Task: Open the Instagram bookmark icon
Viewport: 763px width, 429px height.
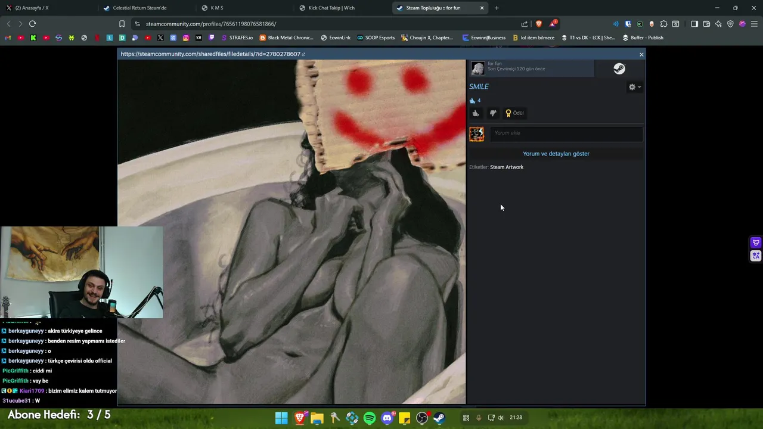Action: (x=186, y=38)
